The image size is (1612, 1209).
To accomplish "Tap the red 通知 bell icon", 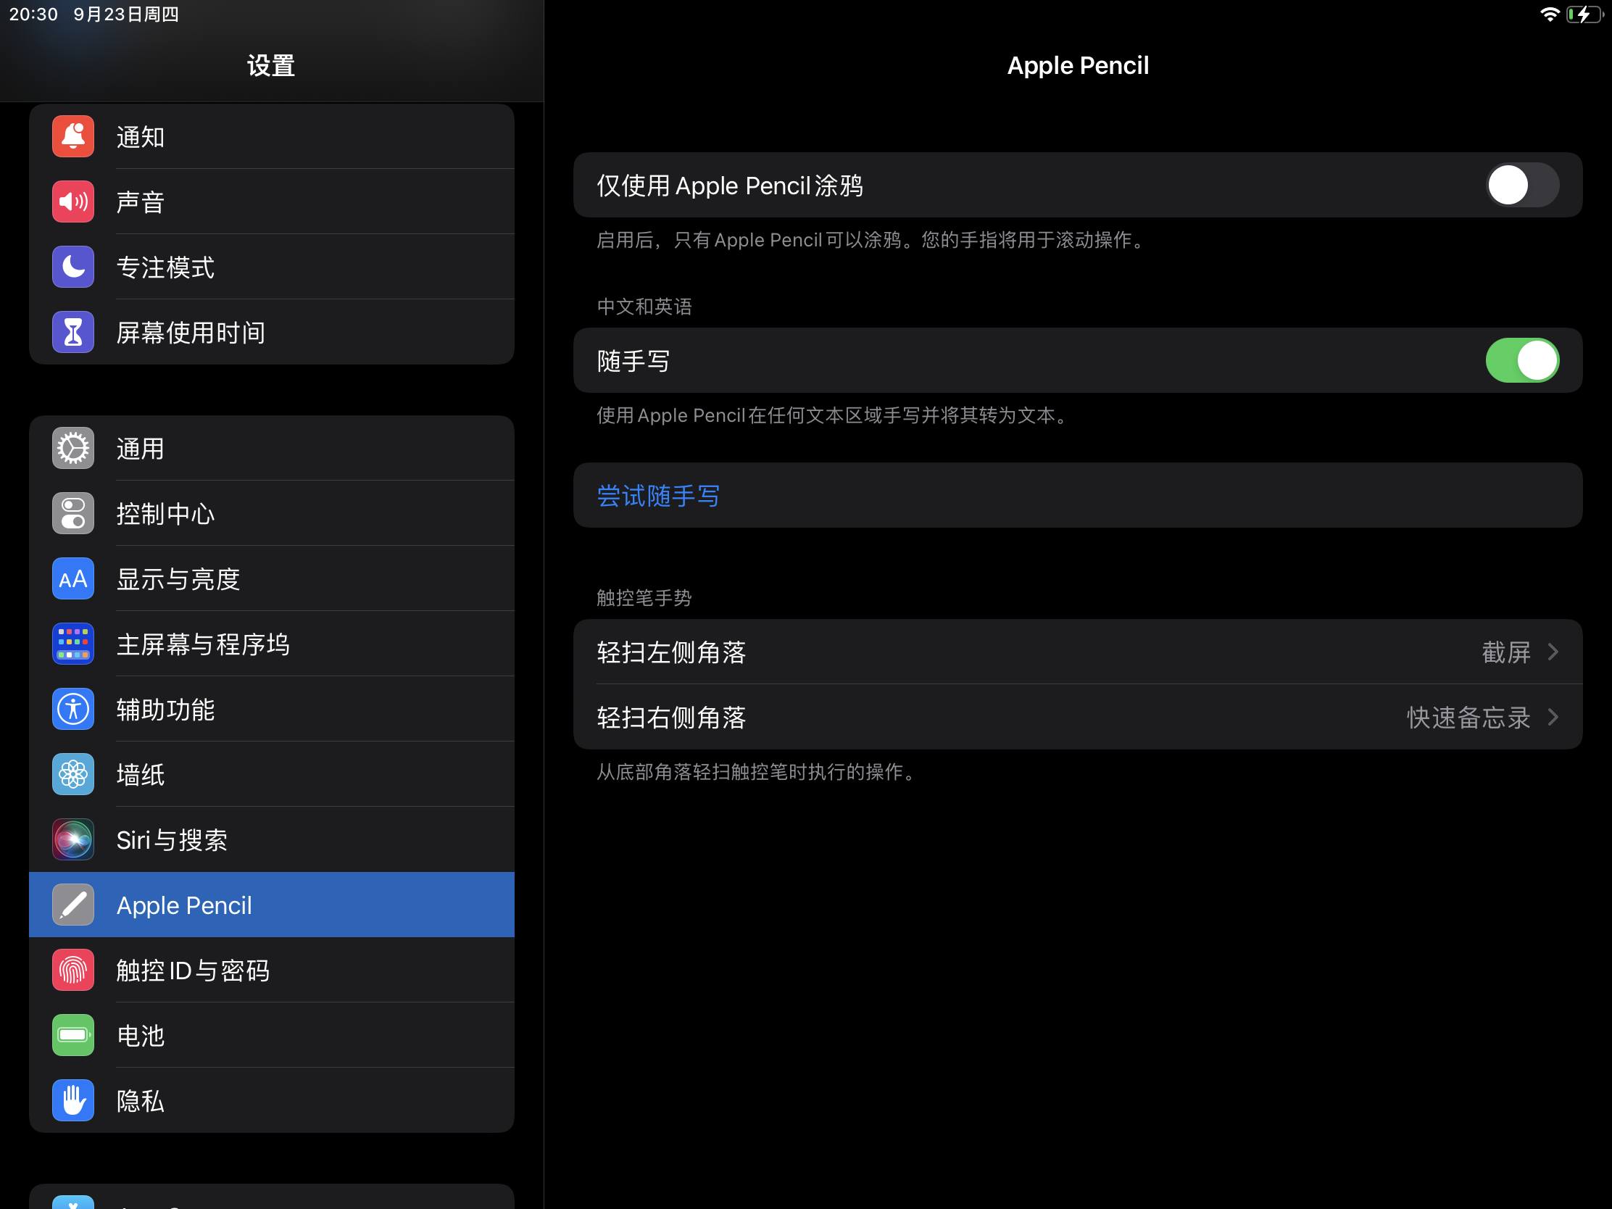I will click(73, 136).
